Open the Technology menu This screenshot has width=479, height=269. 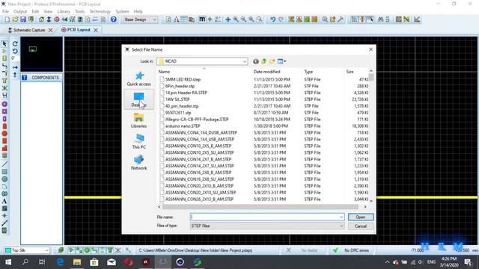[x=100, y=11]
